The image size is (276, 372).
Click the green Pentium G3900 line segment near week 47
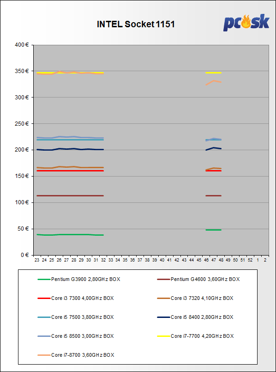point(213,230)
